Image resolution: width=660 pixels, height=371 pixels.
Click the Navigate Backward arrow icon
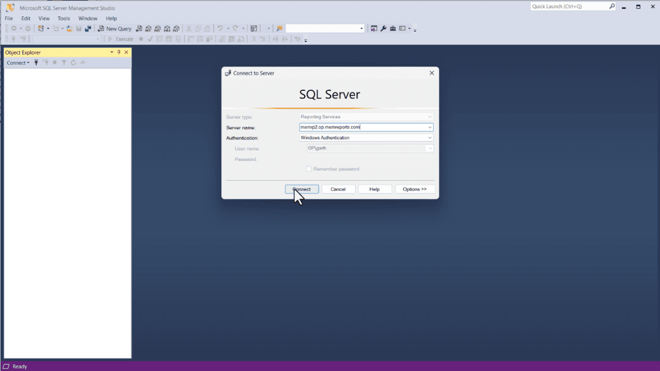[13, 29]
